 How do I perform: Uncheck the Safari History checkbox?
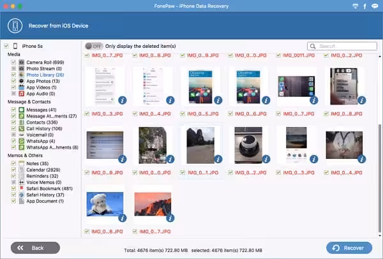click(x=13, y=195)
